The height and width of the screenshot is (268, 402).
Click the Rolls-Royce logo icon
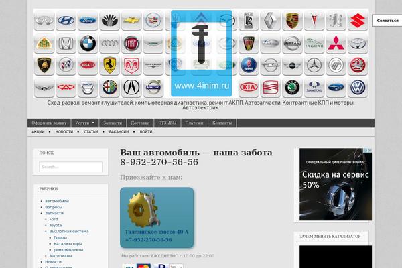click(x=249, y=21)
